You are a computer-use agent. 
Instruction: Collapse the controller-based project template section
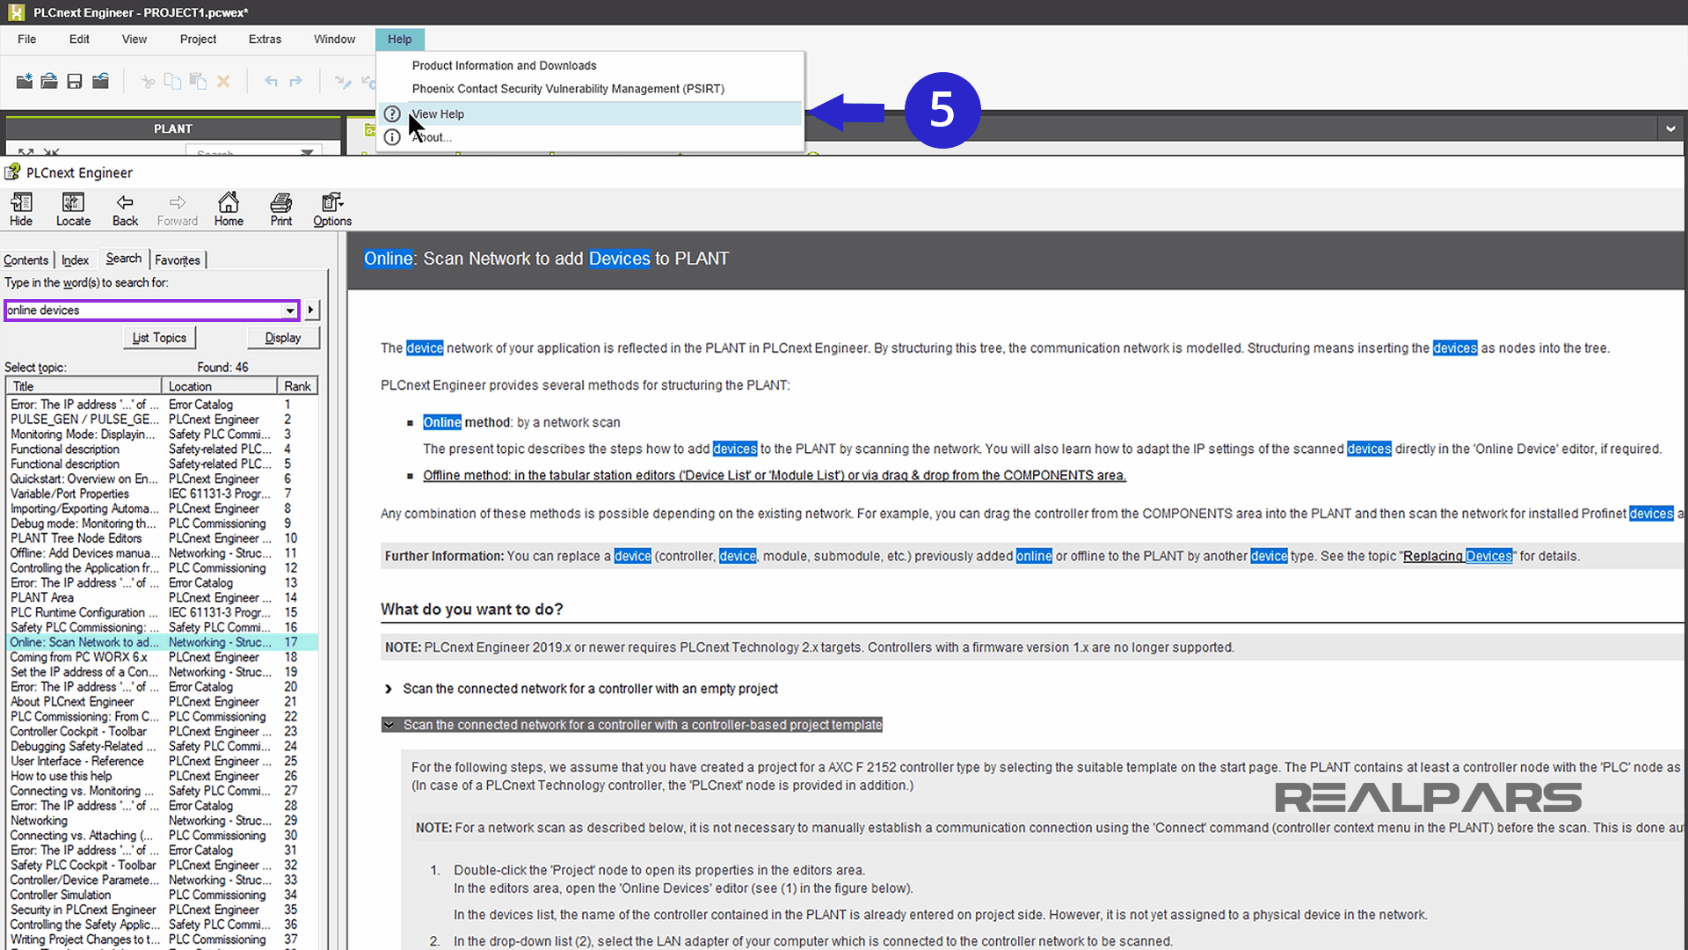389,724
